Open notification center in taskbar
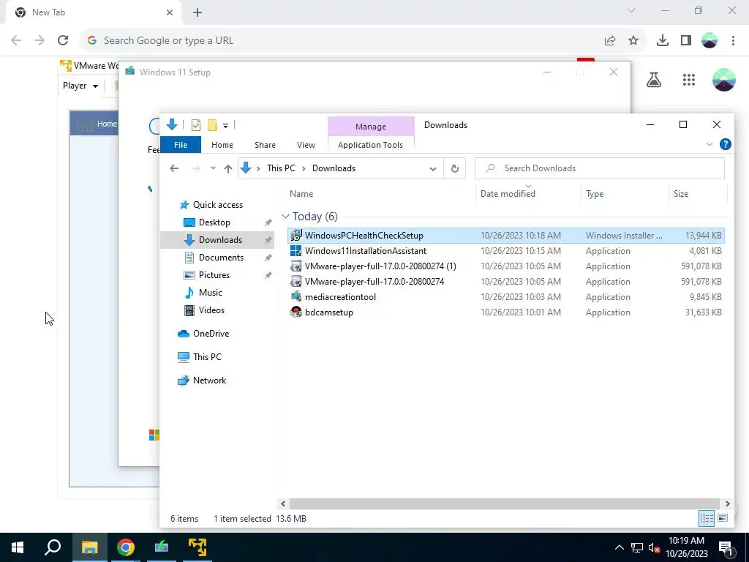Screen dimensions: 749x562 click(x=726, y=547)
